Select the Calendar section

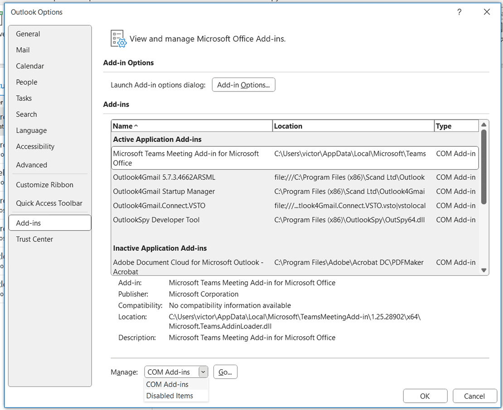click(30, 66)
